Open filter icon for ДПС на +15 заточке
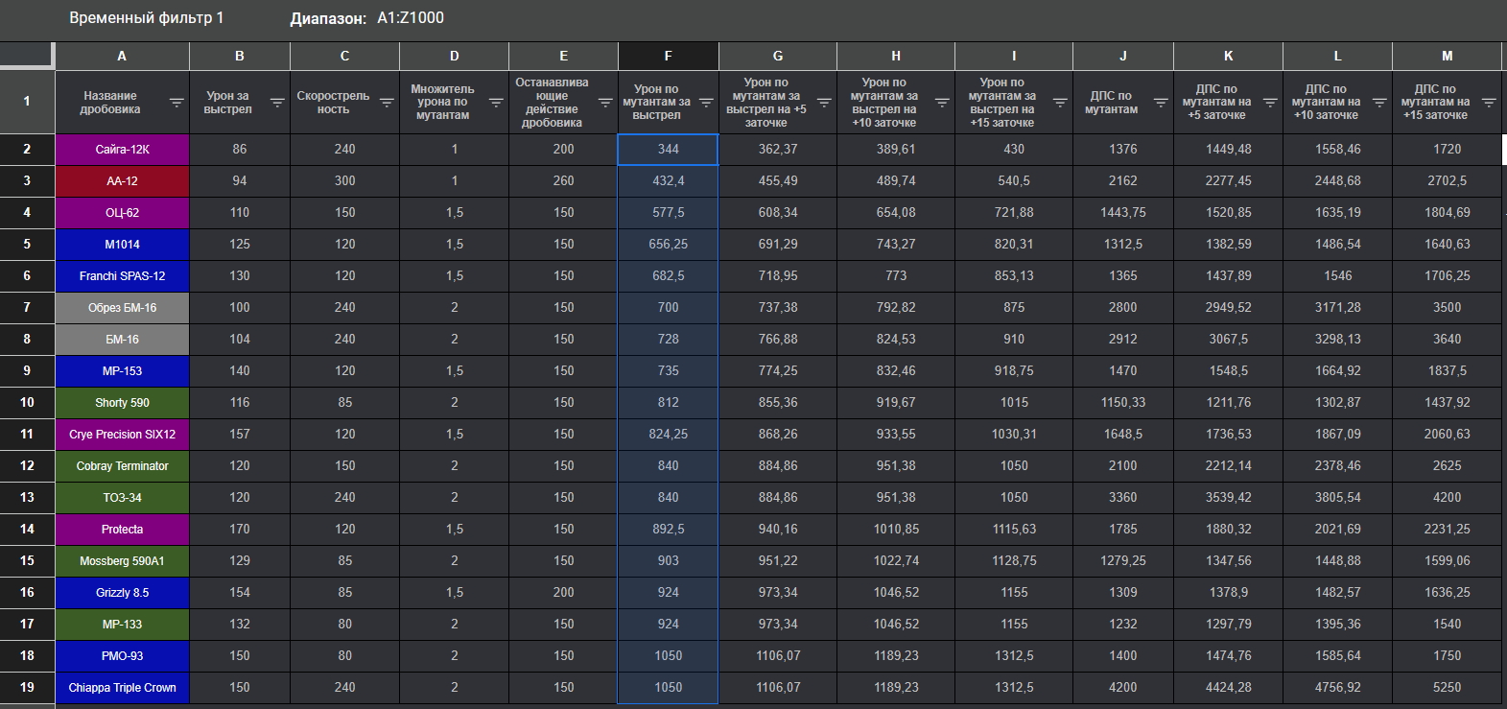 click(1489, 103)
